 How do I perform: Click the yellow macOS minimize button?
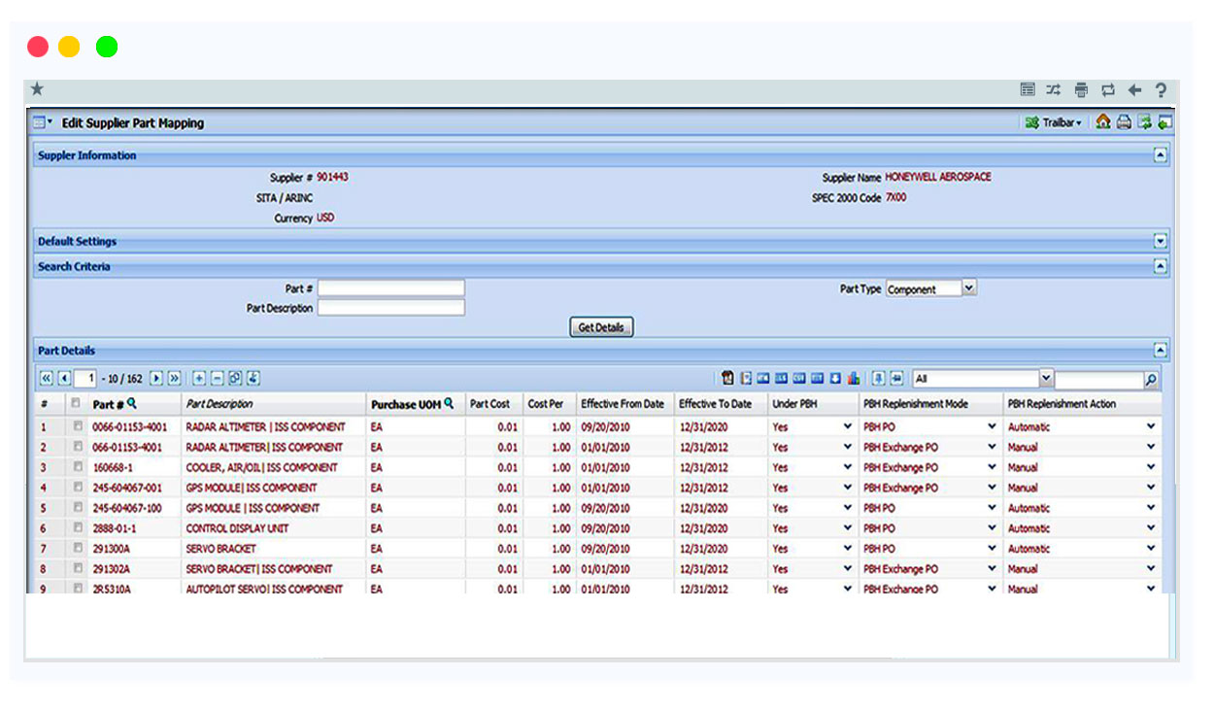69,47
